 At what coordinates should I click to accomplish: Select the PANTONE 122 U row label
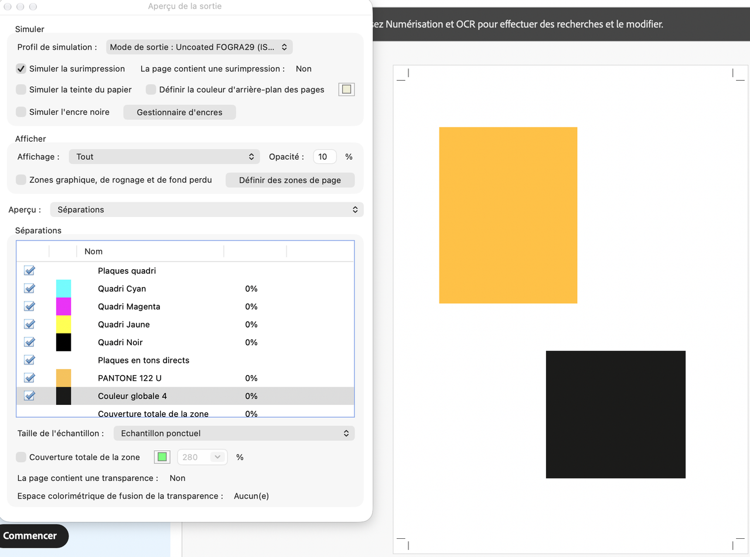click(x=129, y=378)
